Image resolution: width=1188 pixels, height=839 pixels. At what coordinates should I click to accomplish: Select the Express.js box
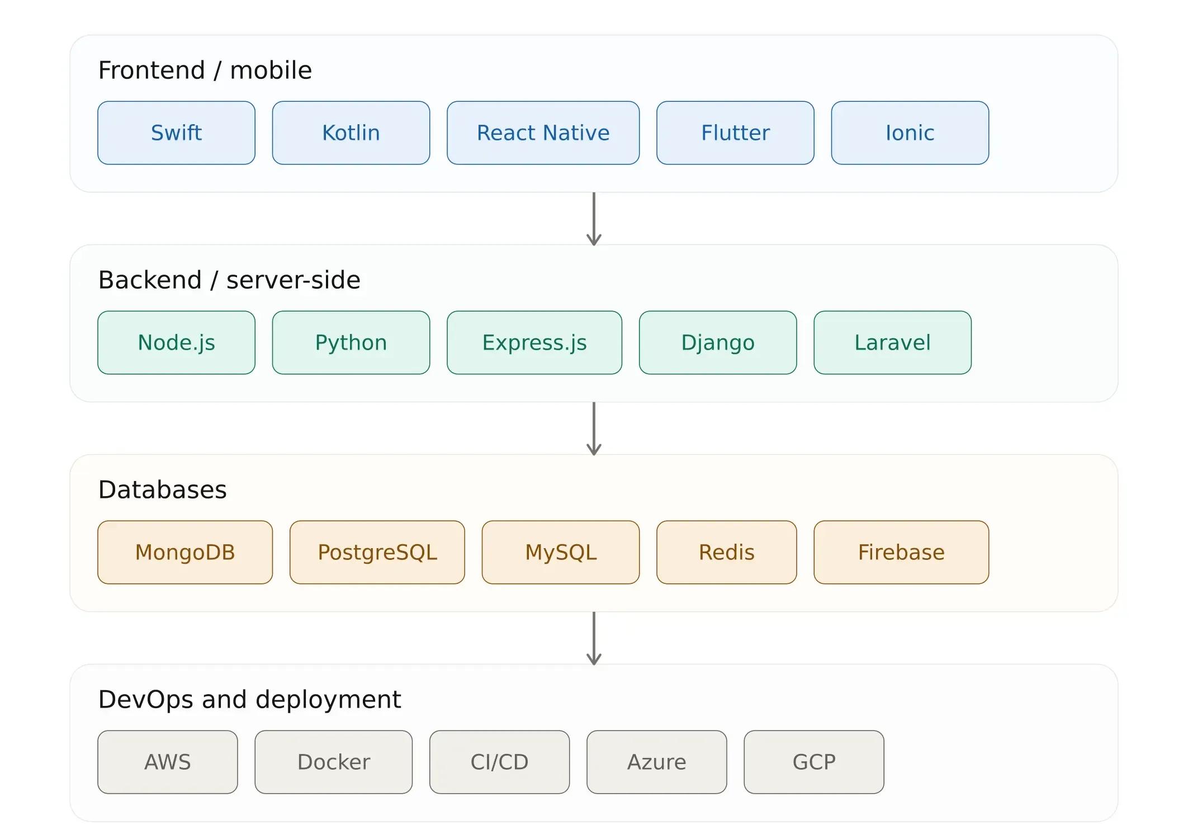click(x=534, y=342)
